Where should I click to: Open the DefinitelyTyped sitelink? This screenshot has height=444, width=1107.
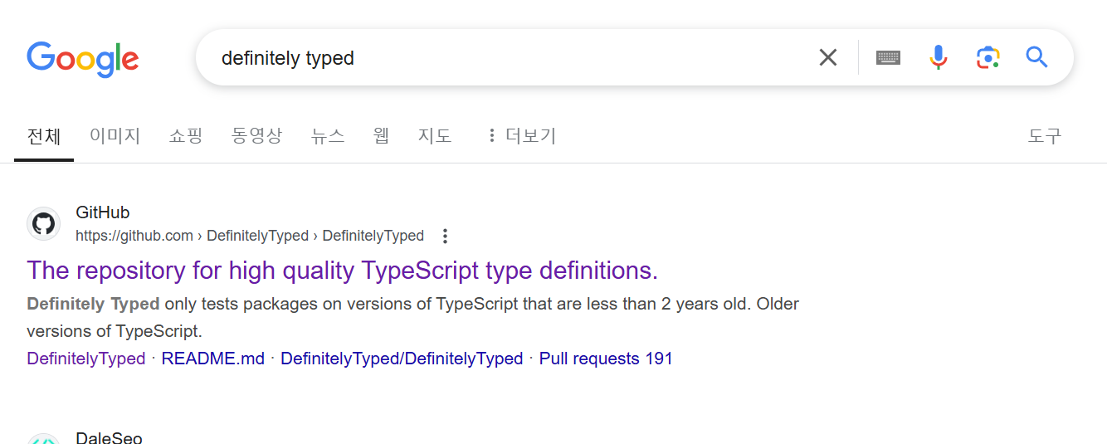coord(86,359)
